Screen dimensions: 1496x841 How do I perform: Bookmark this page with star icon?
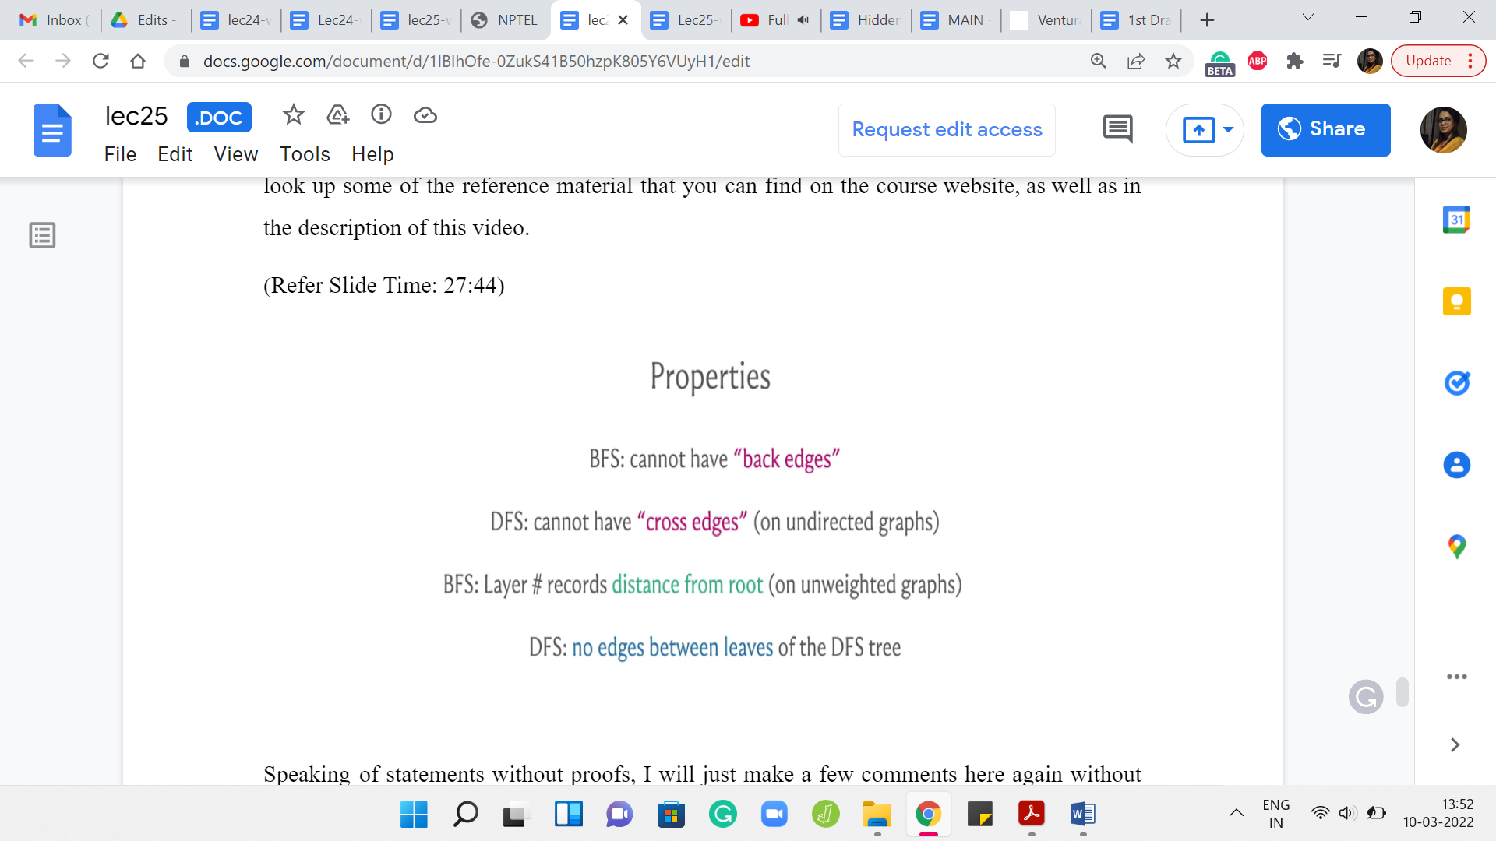click(1173, 61)
